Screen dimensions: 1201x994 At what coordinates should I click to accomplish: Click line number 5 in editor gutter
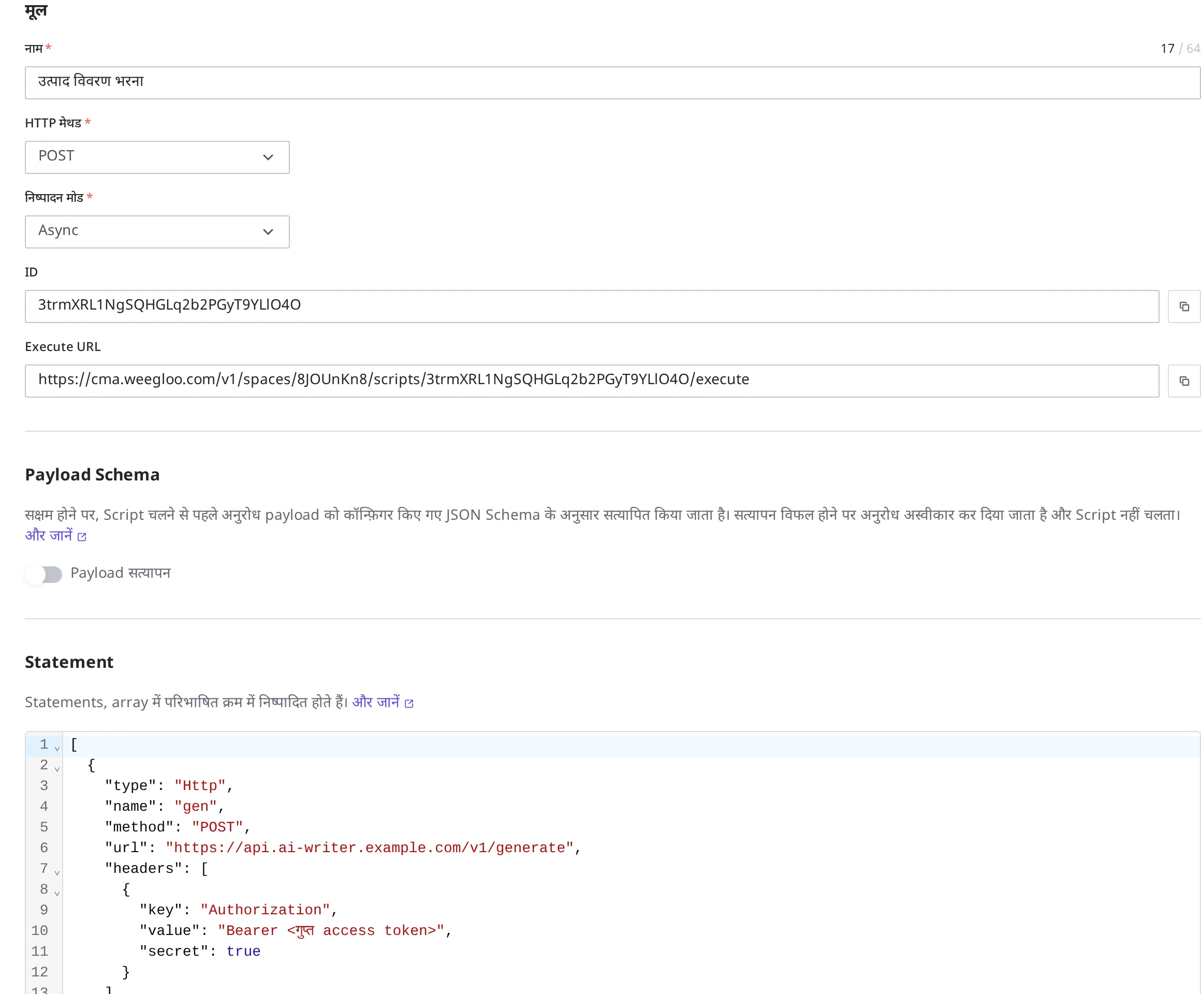44,827
